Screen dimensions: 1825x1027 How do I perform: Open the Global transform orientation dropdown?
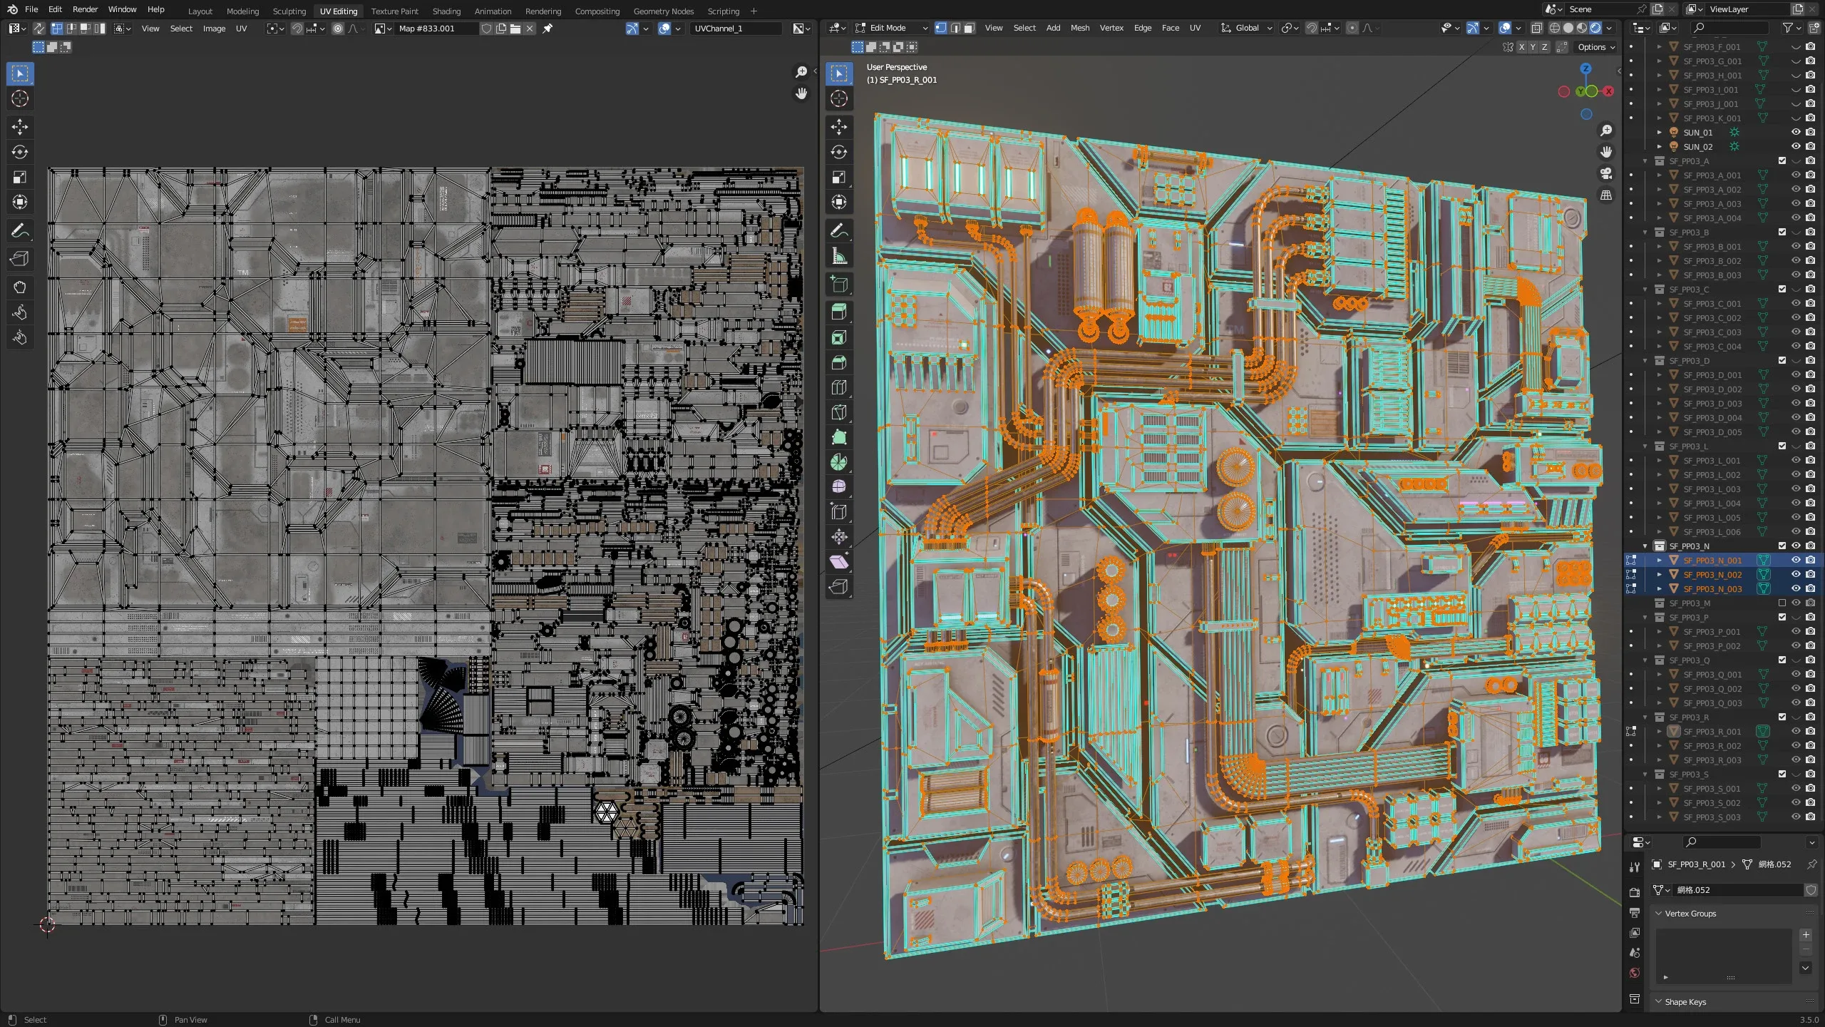tap(1248, 28)
